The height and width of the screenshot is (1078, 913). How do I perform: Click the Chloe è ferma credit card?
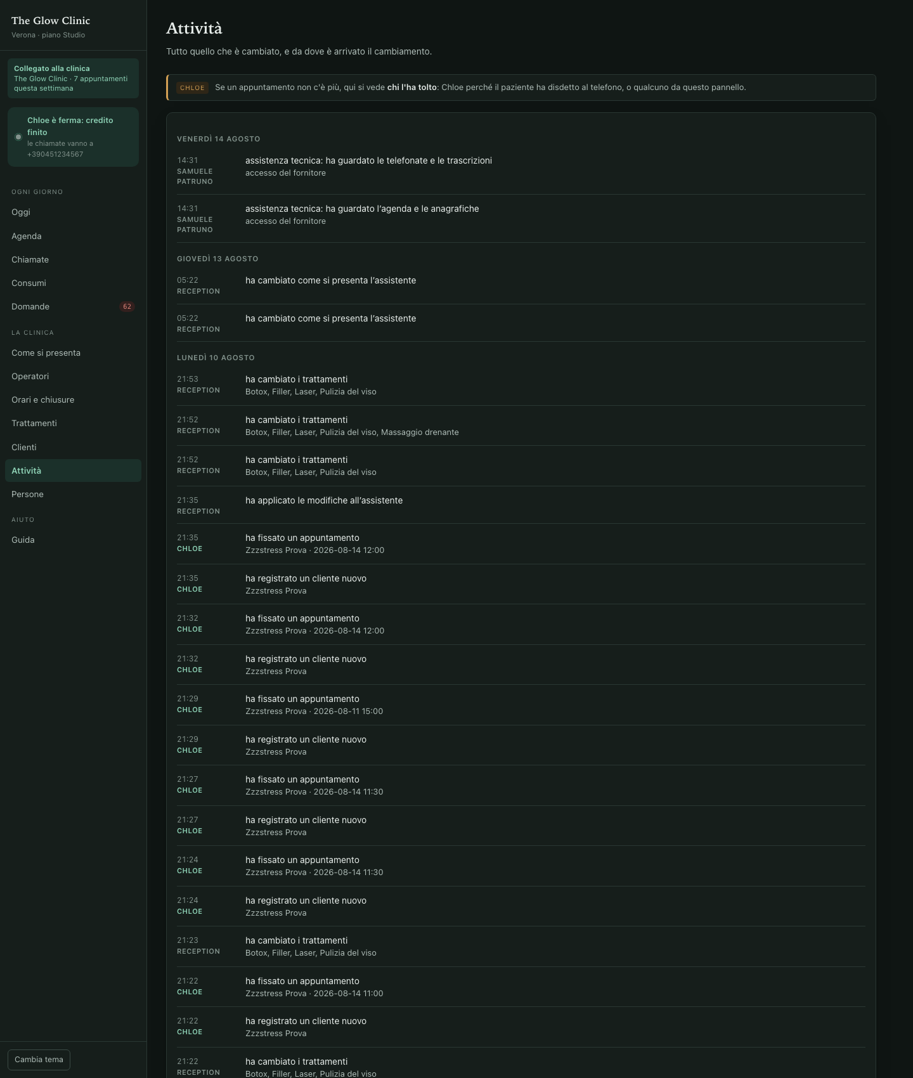tap(73, 137)
